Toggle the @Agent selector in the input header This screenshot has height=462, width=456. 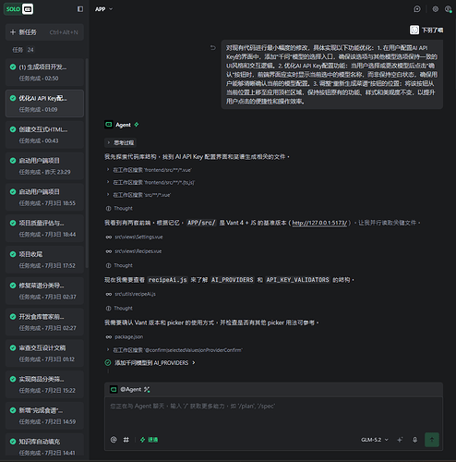(x=130, y=389)
